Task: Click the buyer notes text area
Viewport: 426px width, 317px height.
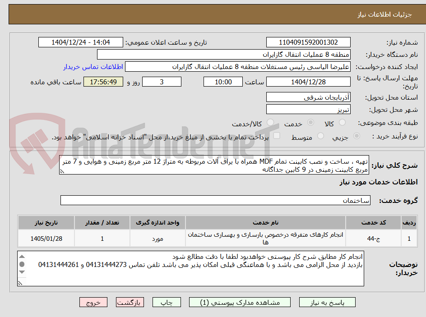Action: (191, 268)
